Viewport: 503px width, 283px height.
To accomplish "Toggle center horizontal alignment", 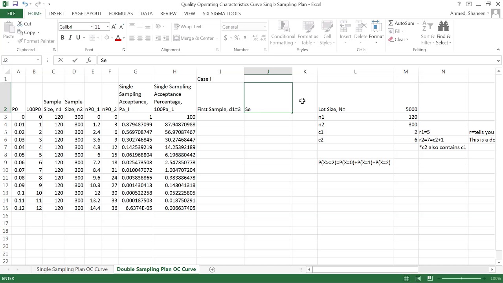I will coord(140,38).
